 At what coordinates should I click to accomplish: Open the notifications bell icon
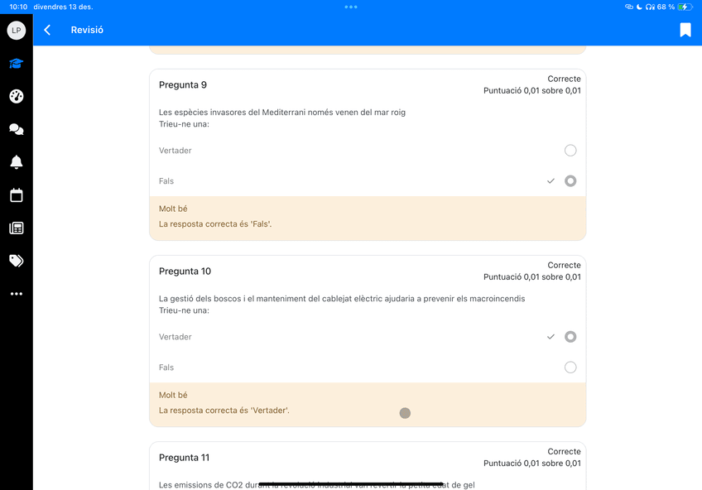click(17, 162)
